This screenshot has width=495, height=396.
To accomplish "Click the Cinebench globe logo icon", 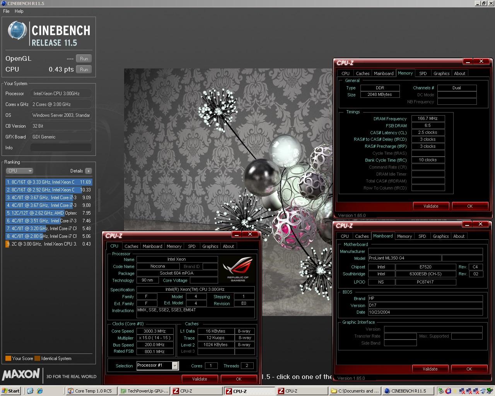I will [18, 31].
